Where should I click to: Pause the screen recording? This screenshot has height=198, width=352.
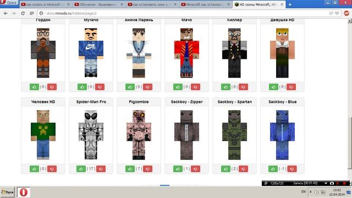click(338, 183)
